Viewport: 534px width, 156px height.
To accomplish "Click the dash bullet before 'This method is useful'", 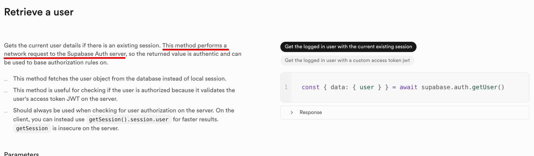I will click(6, 92).
